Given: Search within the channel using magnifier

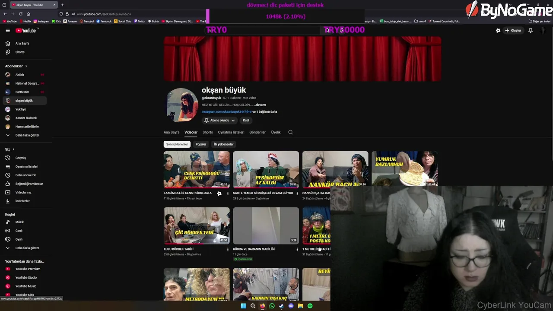Looking at the screenshot, I should pyautogui.click(x=290, y=132).
